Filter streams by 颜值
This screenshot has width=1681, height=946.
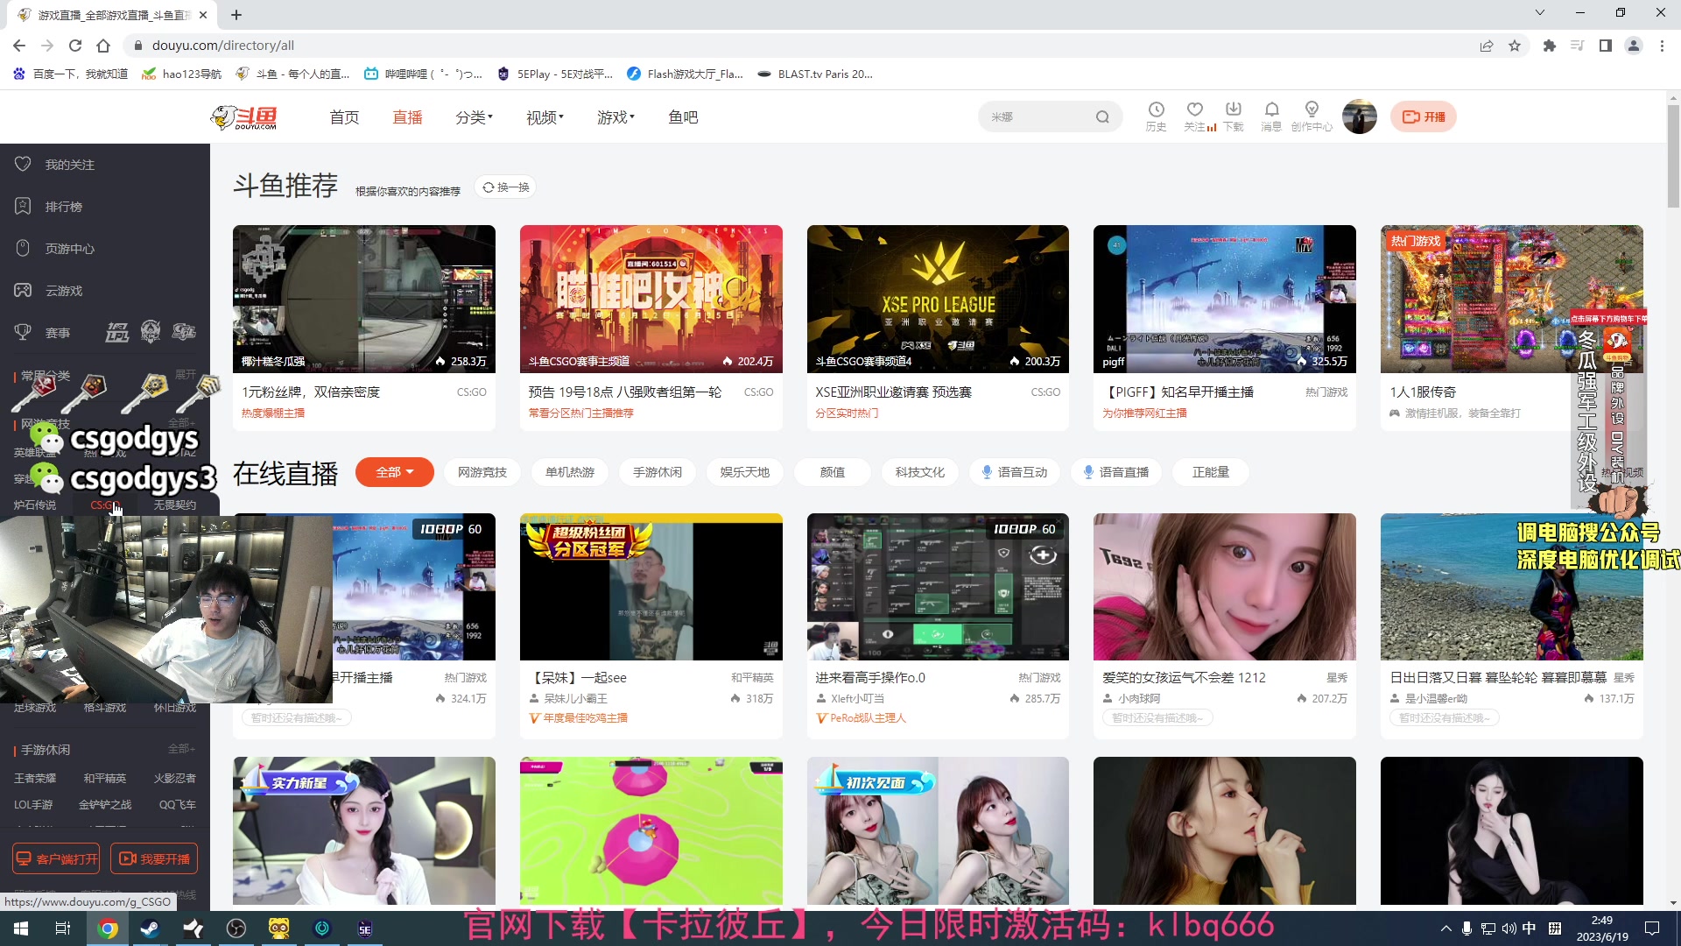pyautogui.click(x=833, y=472)
